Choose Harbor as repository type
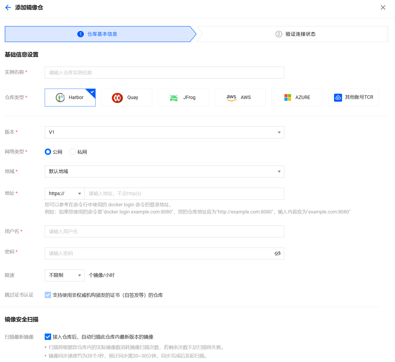395x362 pixels. tap(70, 98)
